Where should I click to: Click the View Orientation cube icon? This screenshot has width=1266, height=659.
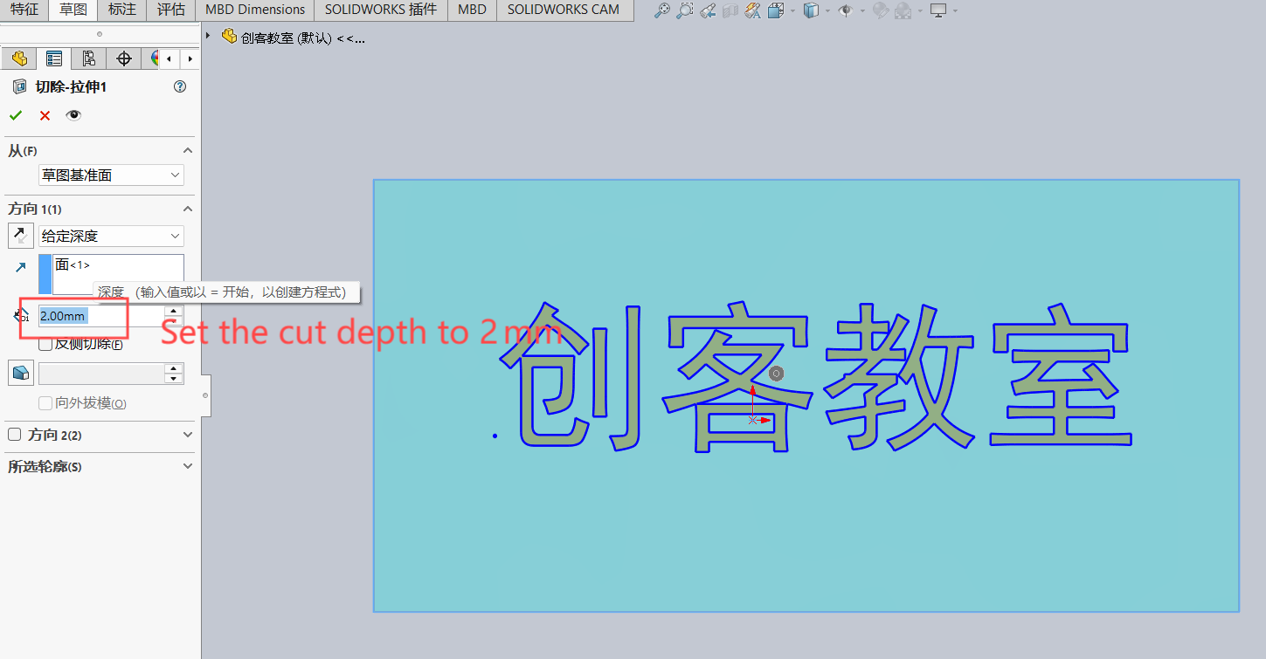(775, 10)
